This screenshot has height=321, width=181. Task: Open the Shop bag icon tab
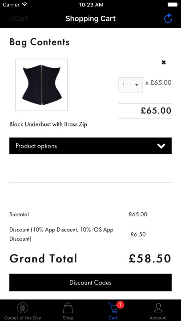tap(68, 308)
